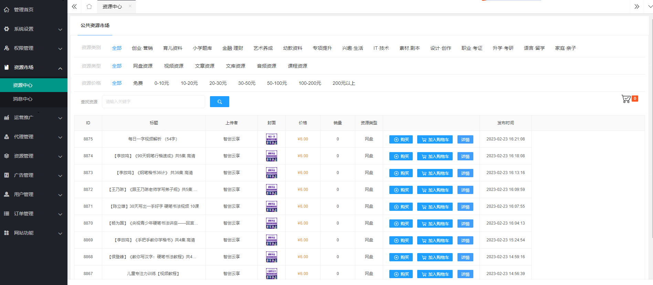Click timestamp 2023-02-23 16:04:13
Screen dimensions: 653x285
(x=506, y=223)
